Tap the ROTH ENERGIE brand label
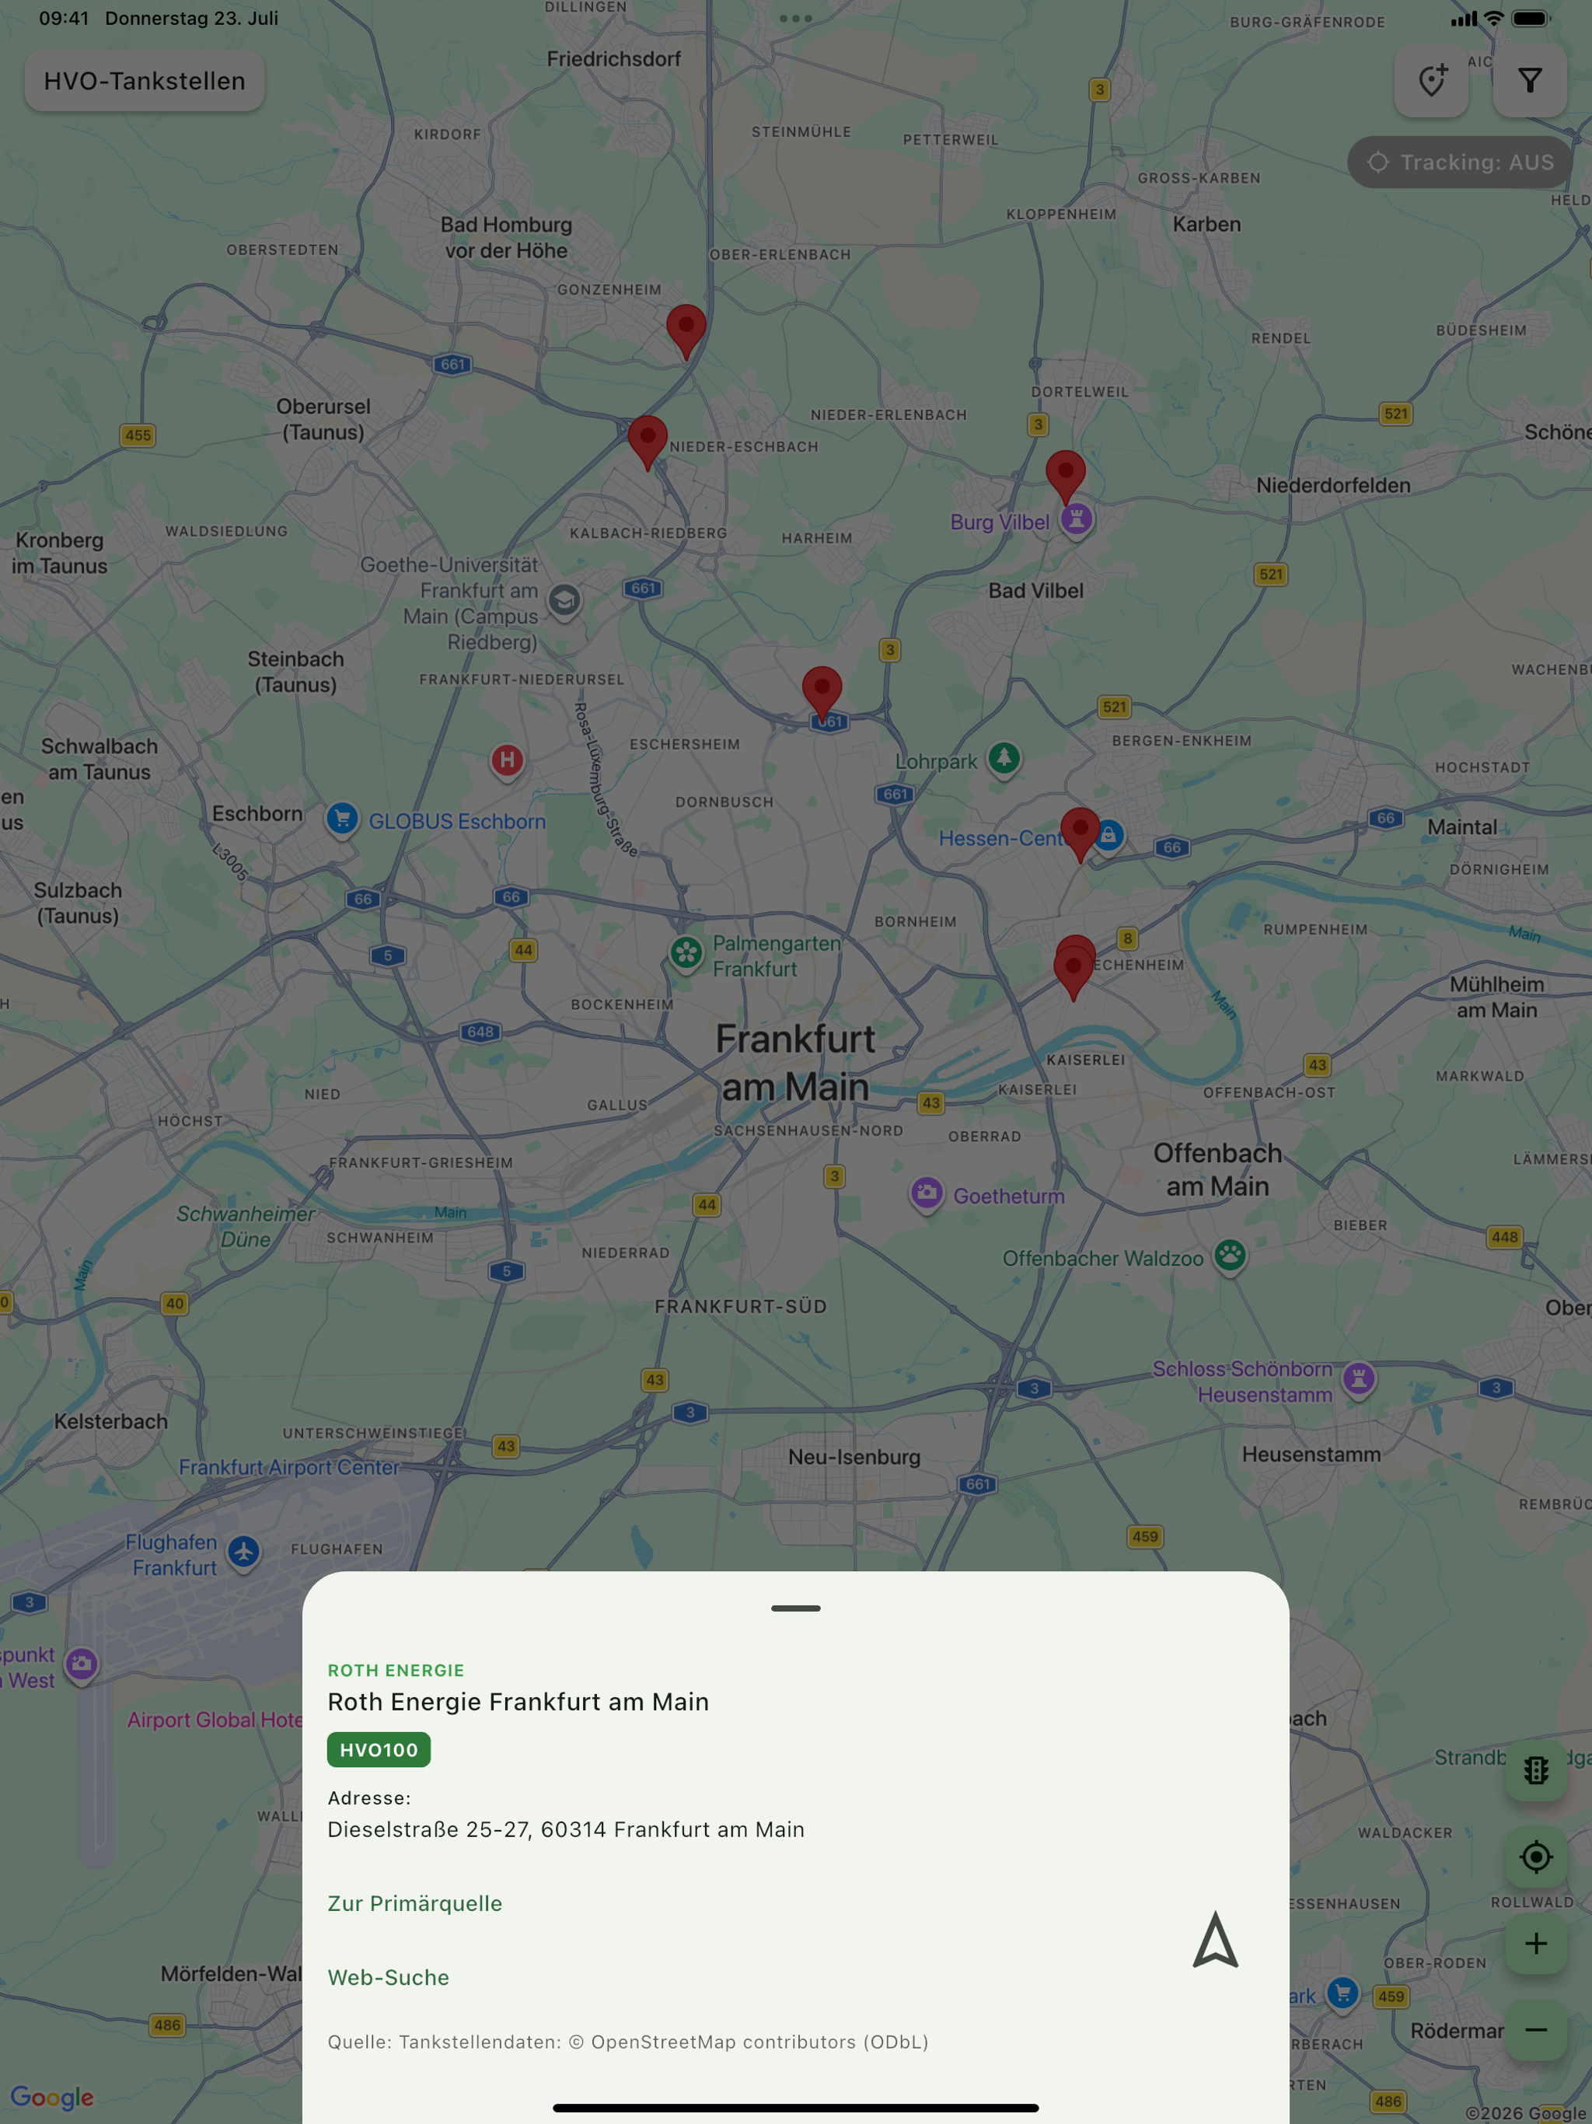The height and width of the screenshot is (2124, 1592). pyautogui.click(x=396, y=1671)
